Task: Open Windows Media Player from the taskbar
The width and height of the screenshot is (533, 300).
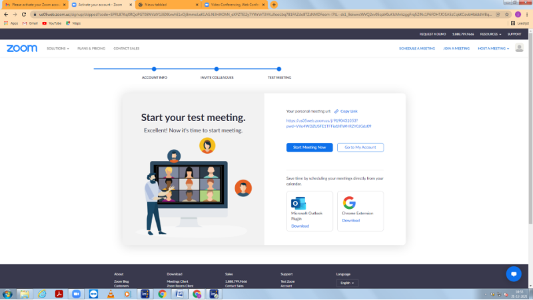Action: 127,294
